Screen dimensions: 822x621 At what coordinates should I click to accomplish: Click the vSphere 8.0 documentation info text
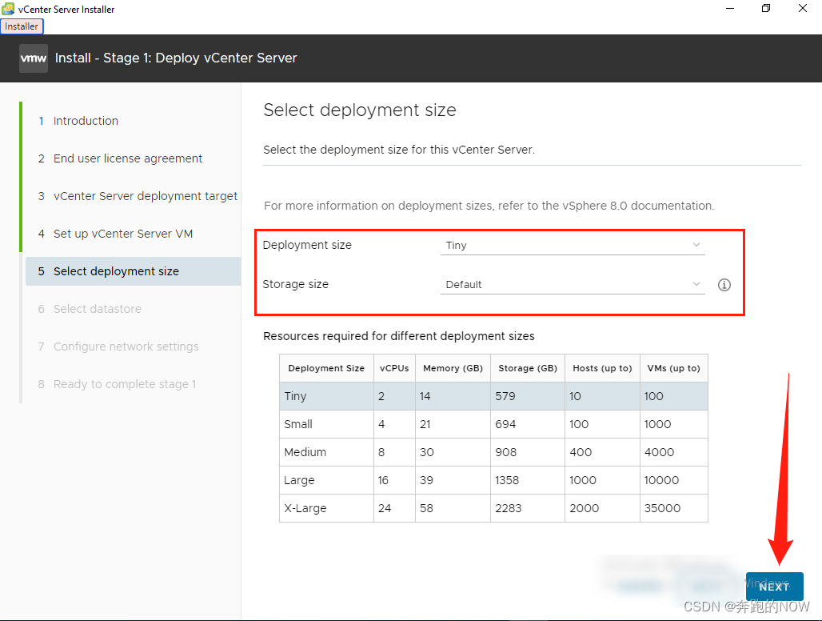pos(489,206)
